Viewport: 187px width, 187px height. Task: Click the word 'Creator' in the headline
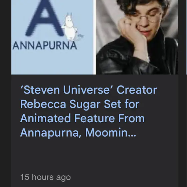137,90
